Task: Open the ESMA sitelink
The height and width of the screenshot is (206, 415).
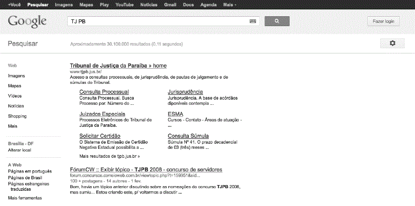Action: pyautogui.click(x=175, y=114)
